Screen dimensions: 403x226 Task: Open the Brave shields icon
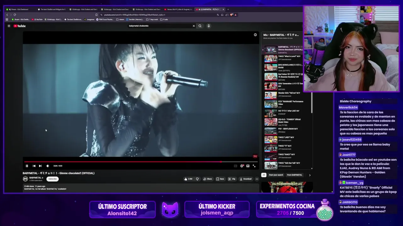pyautogui.click(x=231, y=15)
